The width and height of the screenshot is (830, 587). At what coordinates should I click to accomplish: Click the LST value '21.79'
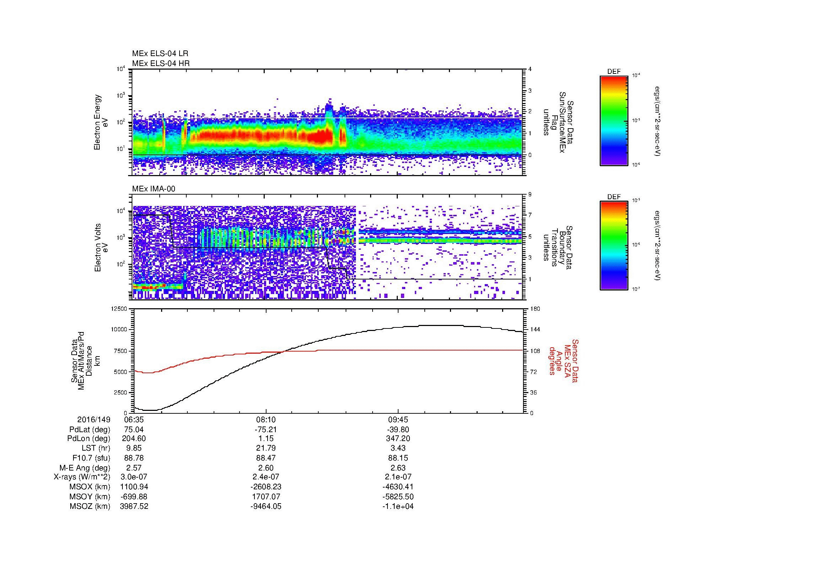tap(266, 448)
